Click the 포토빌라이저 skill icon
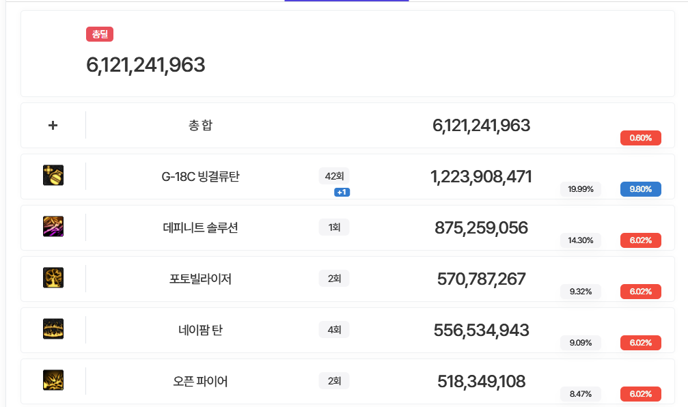 click(53, 278)
